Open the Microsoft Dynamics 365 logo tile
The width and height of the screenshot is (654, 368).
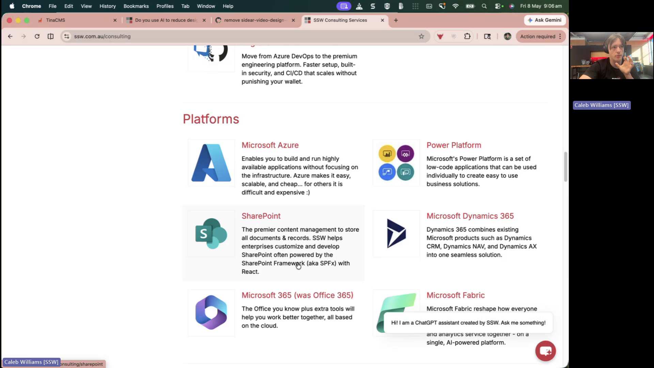click(396, 234)
